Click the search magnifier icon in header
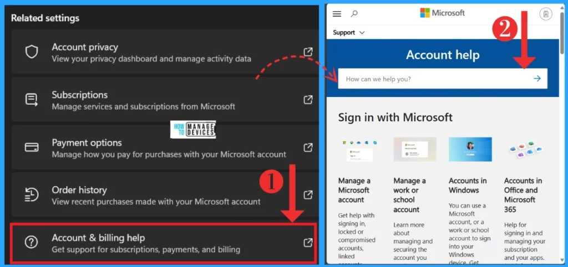The image size is (568, 267). click(354, 14)
